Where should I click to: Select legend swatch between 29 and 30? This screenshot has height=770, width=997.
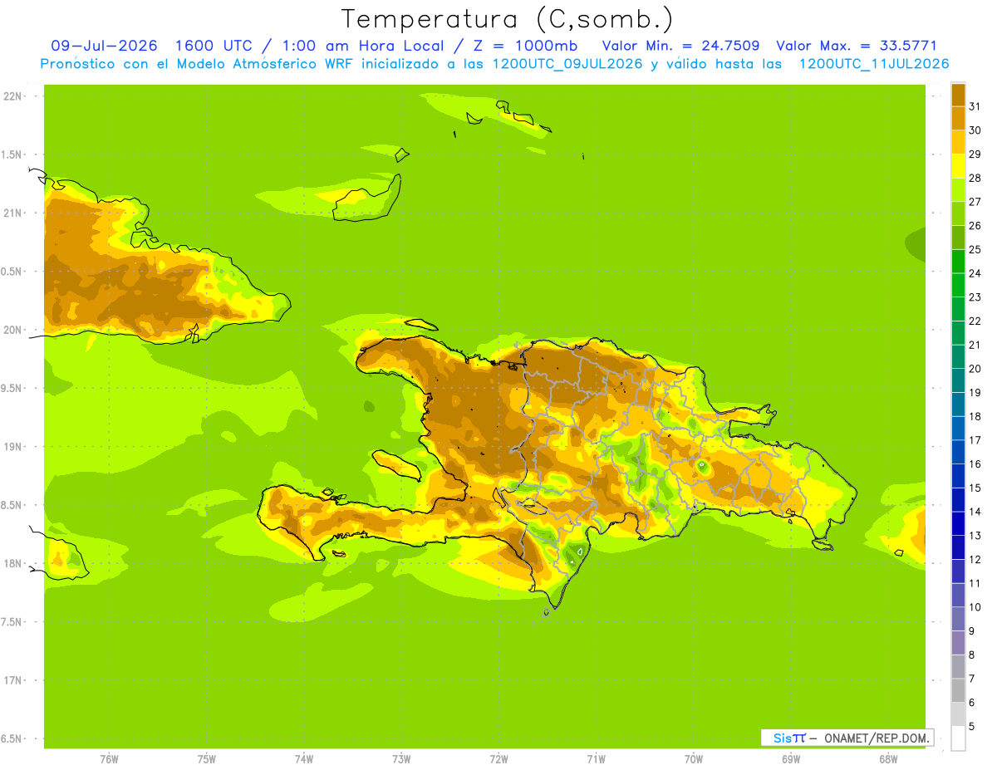[958, 142]
